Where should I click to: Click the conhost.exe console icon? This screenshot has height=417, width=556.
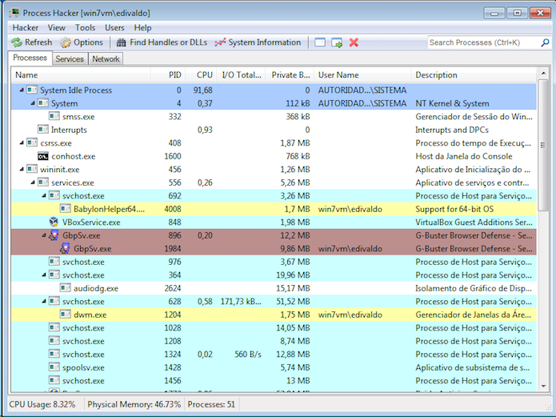pos(43,156)
